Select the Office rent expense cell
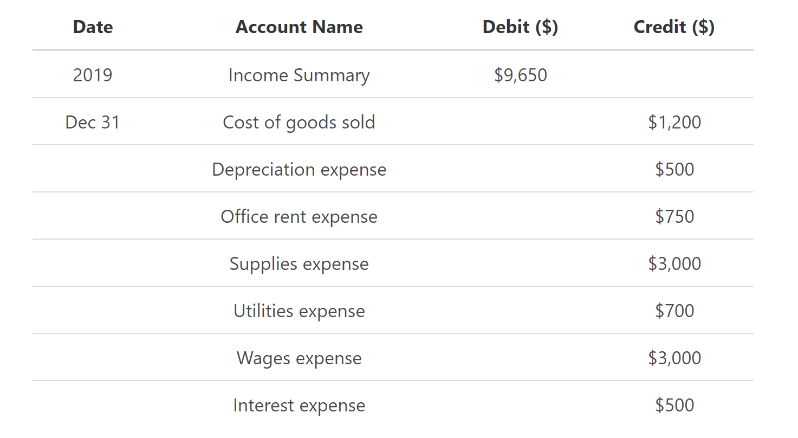The image size is (798, 438). coord(299,216)
